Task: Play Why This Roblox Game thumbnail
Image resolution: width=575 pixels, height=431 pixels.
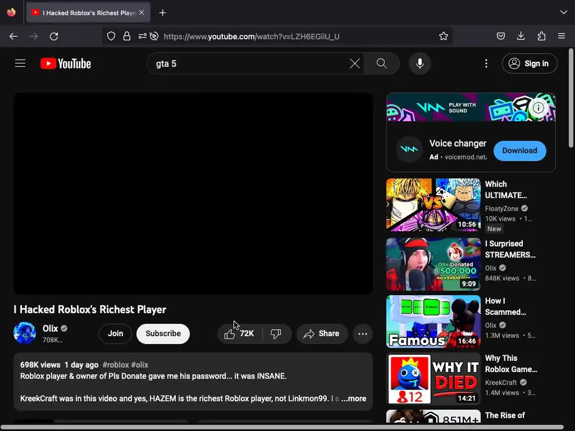Action: [433, 379]
